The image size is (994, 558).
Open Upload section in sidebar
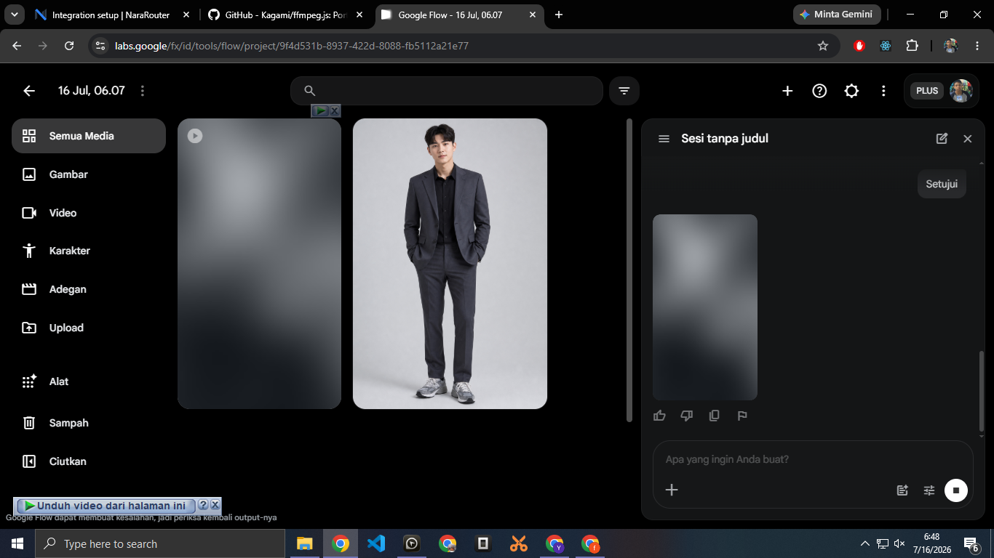(x=89, y=328)
